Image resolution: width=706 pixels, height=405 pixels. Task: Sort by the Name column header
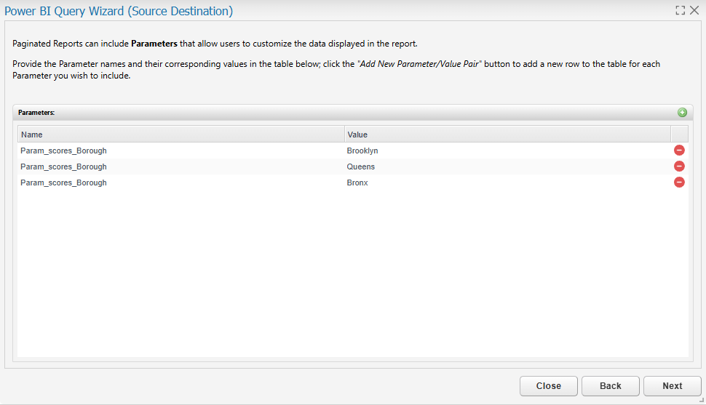pos(181,135)
